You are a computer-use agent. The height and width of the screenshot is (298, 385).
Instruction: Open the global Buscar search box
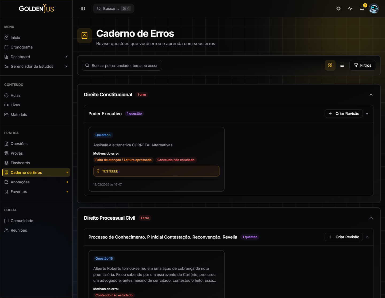[114, 9]
